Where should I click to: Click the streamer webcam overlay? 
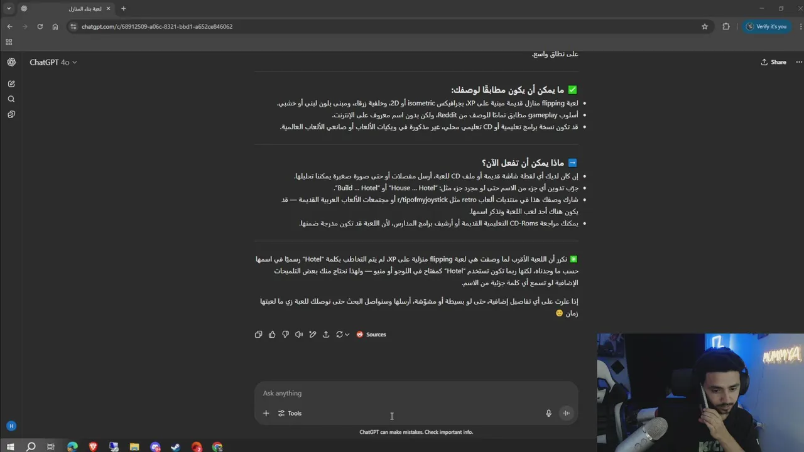click(x=700, y=392)
